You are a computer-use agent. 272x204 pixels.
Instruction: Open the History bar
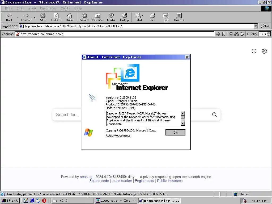124,17
